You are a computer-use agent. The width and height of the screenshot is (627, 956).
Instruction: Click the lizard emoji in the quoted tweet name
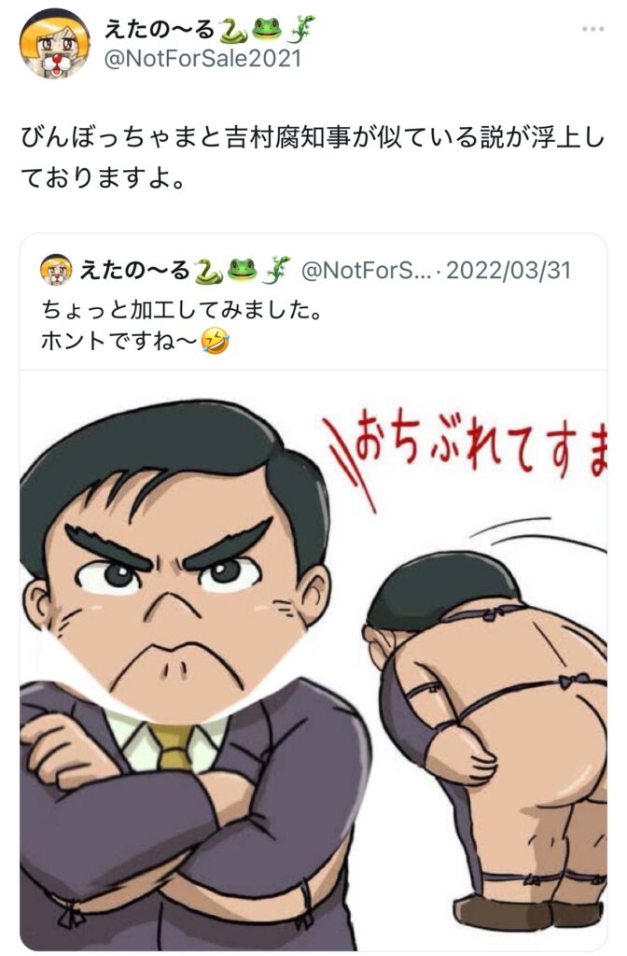tap(275, 270)
